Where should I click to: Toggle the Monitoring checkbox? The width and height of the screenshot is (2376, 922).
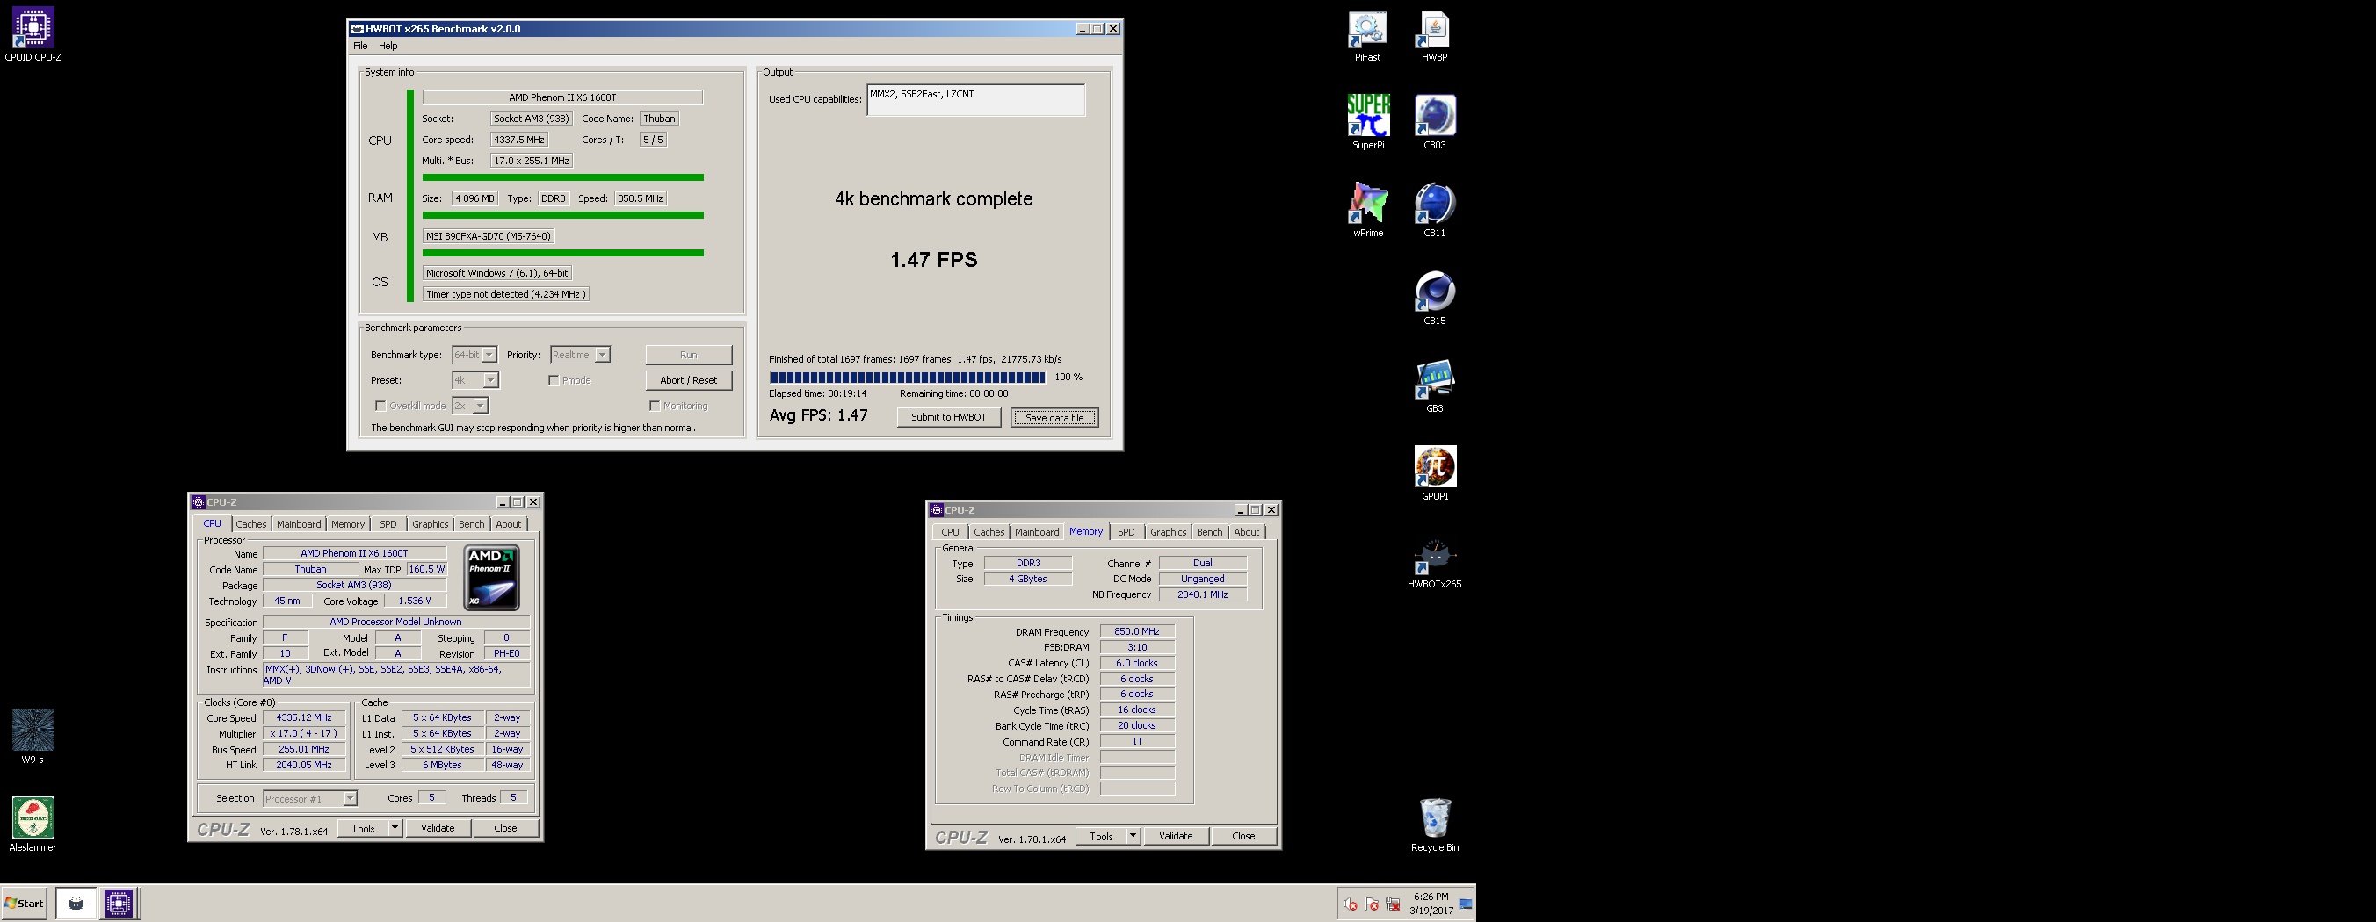tap(654, 406)
